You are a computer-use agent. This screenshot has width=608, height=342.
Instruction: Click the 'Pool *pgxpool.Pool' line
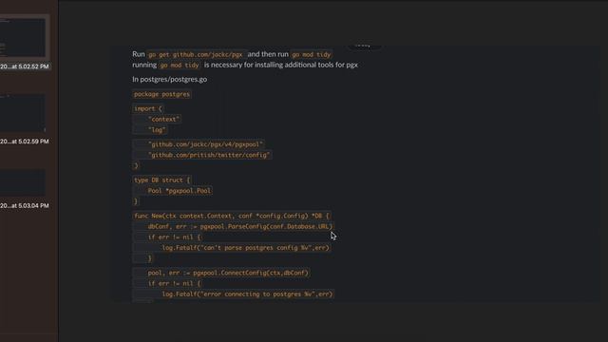(x=173, y=191)
